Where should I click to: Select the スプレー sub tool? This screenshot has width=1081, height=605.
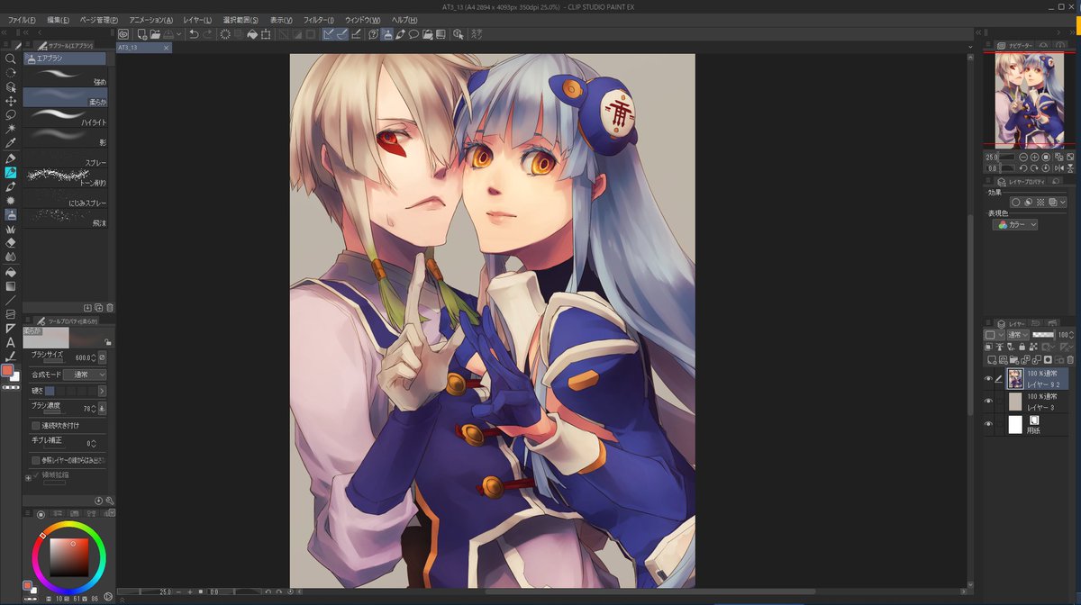pos(65,158)
